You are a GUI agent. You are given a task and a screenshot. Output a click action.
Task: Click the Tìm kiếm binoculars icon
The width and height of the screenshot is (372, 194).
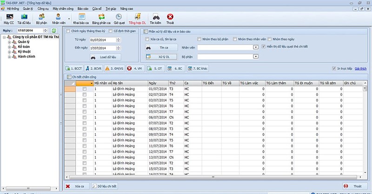155,19
